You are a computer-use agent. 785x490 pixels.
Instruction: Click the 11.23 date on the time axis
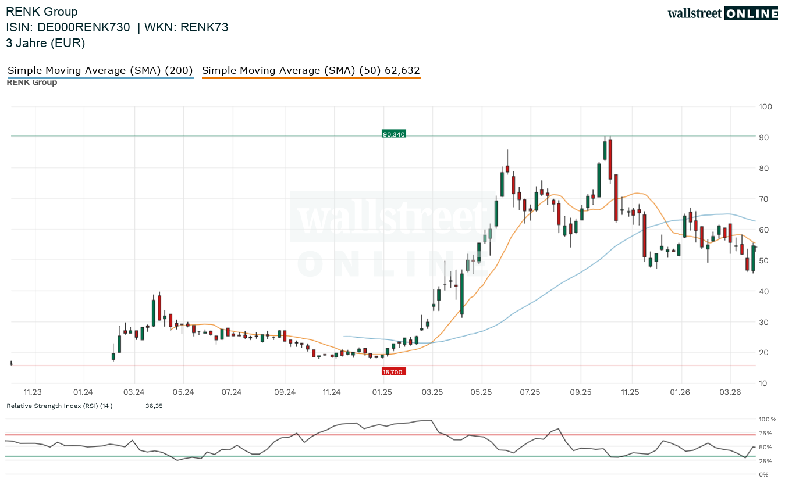pos(33,392)
